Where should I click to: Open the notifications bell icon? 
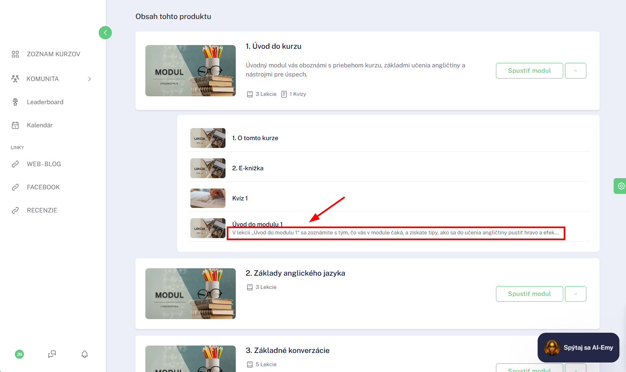[x=85, y=354]
